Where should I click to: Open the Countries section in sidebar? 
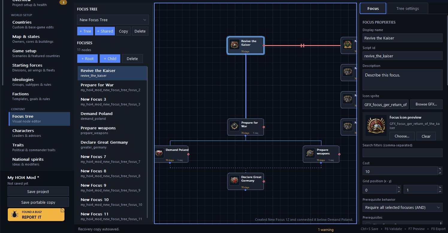pos(40,24)
